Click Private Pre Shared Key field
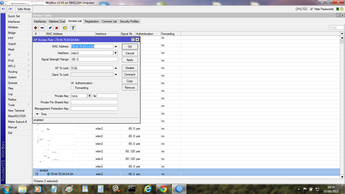The image size is (345, 194). [94, 102]
